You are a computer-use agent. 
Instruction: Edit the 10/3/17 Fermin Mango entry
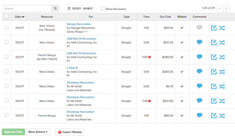[214, 115]
